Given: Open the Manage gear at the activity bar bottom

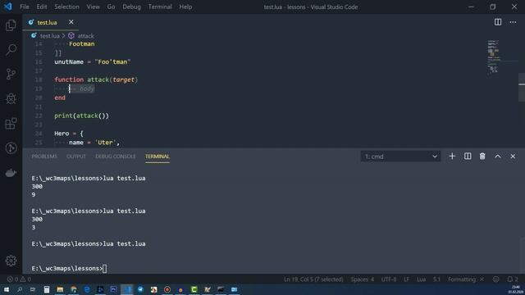Looking at the screenshot, I should coord(11,261).
